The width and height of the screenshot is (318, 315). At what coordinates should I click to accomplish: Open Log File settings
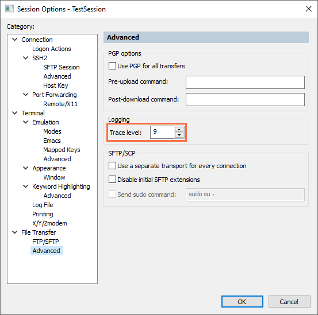tap(43, 205)
